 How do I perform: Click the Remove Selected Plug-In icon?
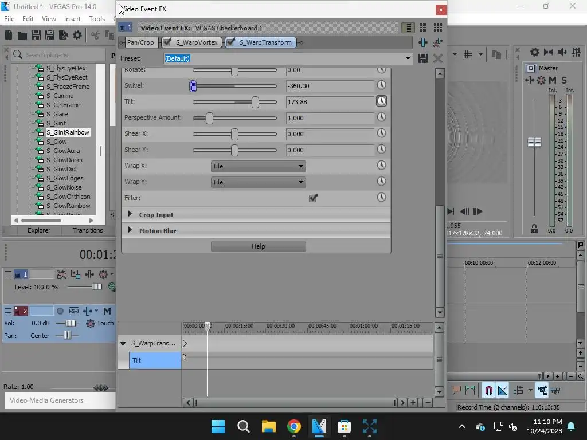pyautogui.click(x=437, y=42)
